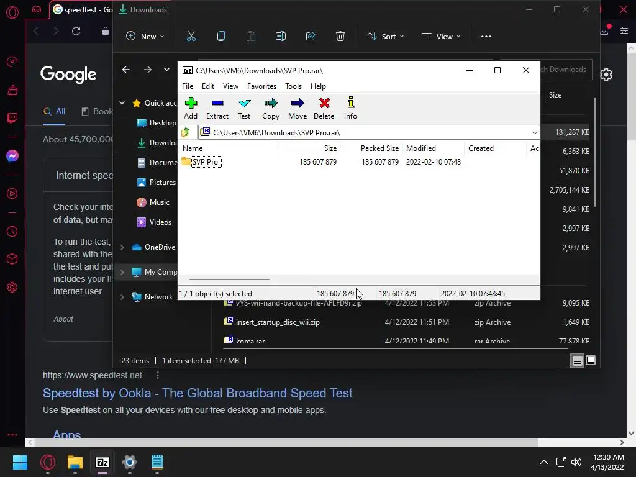Open the 7-Zip File menu
This screenshot has width=636, height=477.
[188, 86]
